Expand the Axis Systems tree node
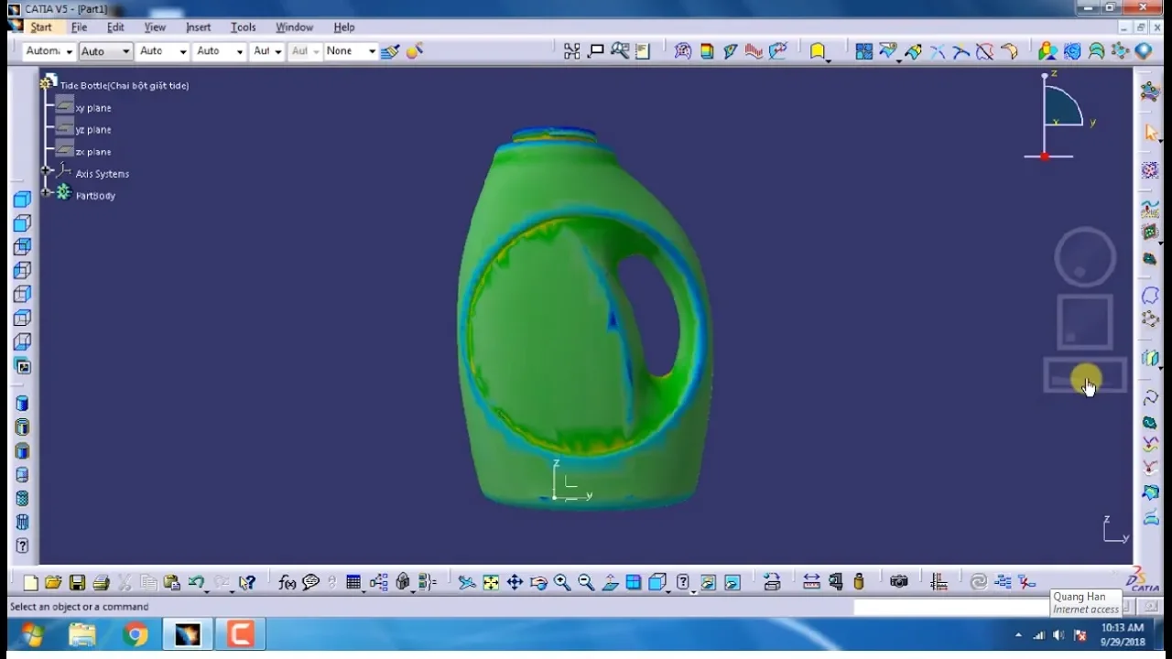 point(46,171)
